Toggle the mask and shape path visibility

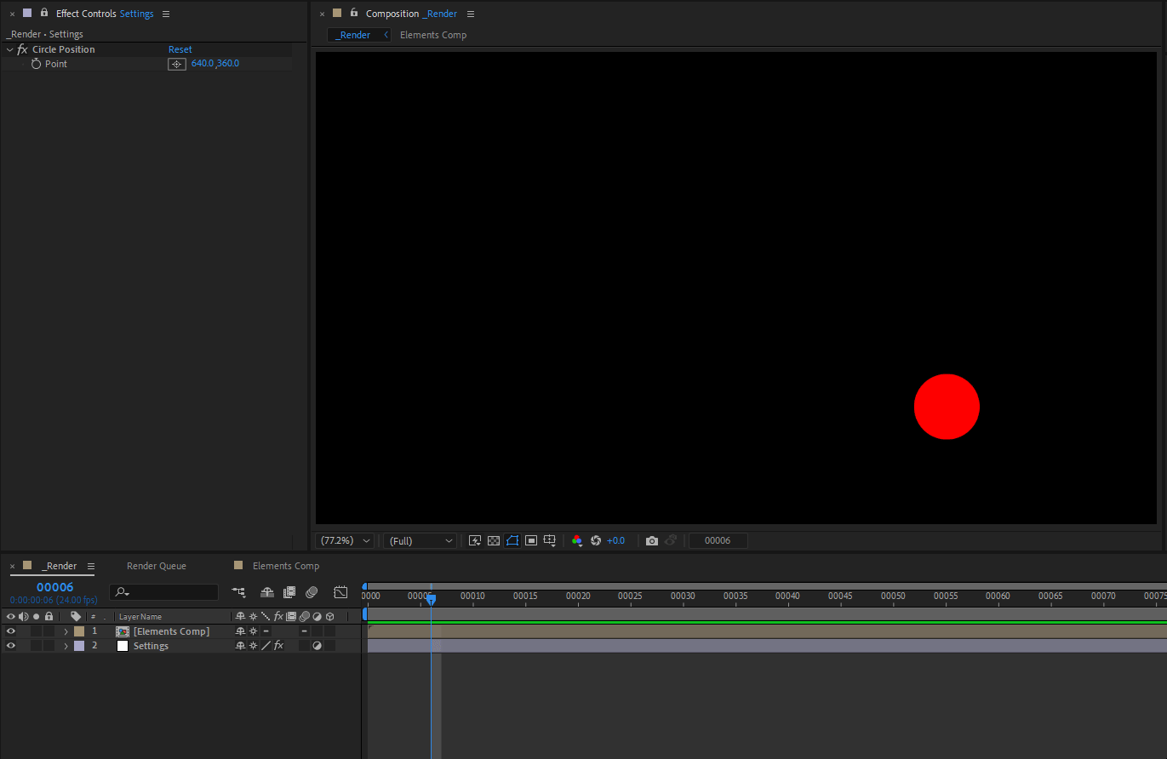(512, 540)
